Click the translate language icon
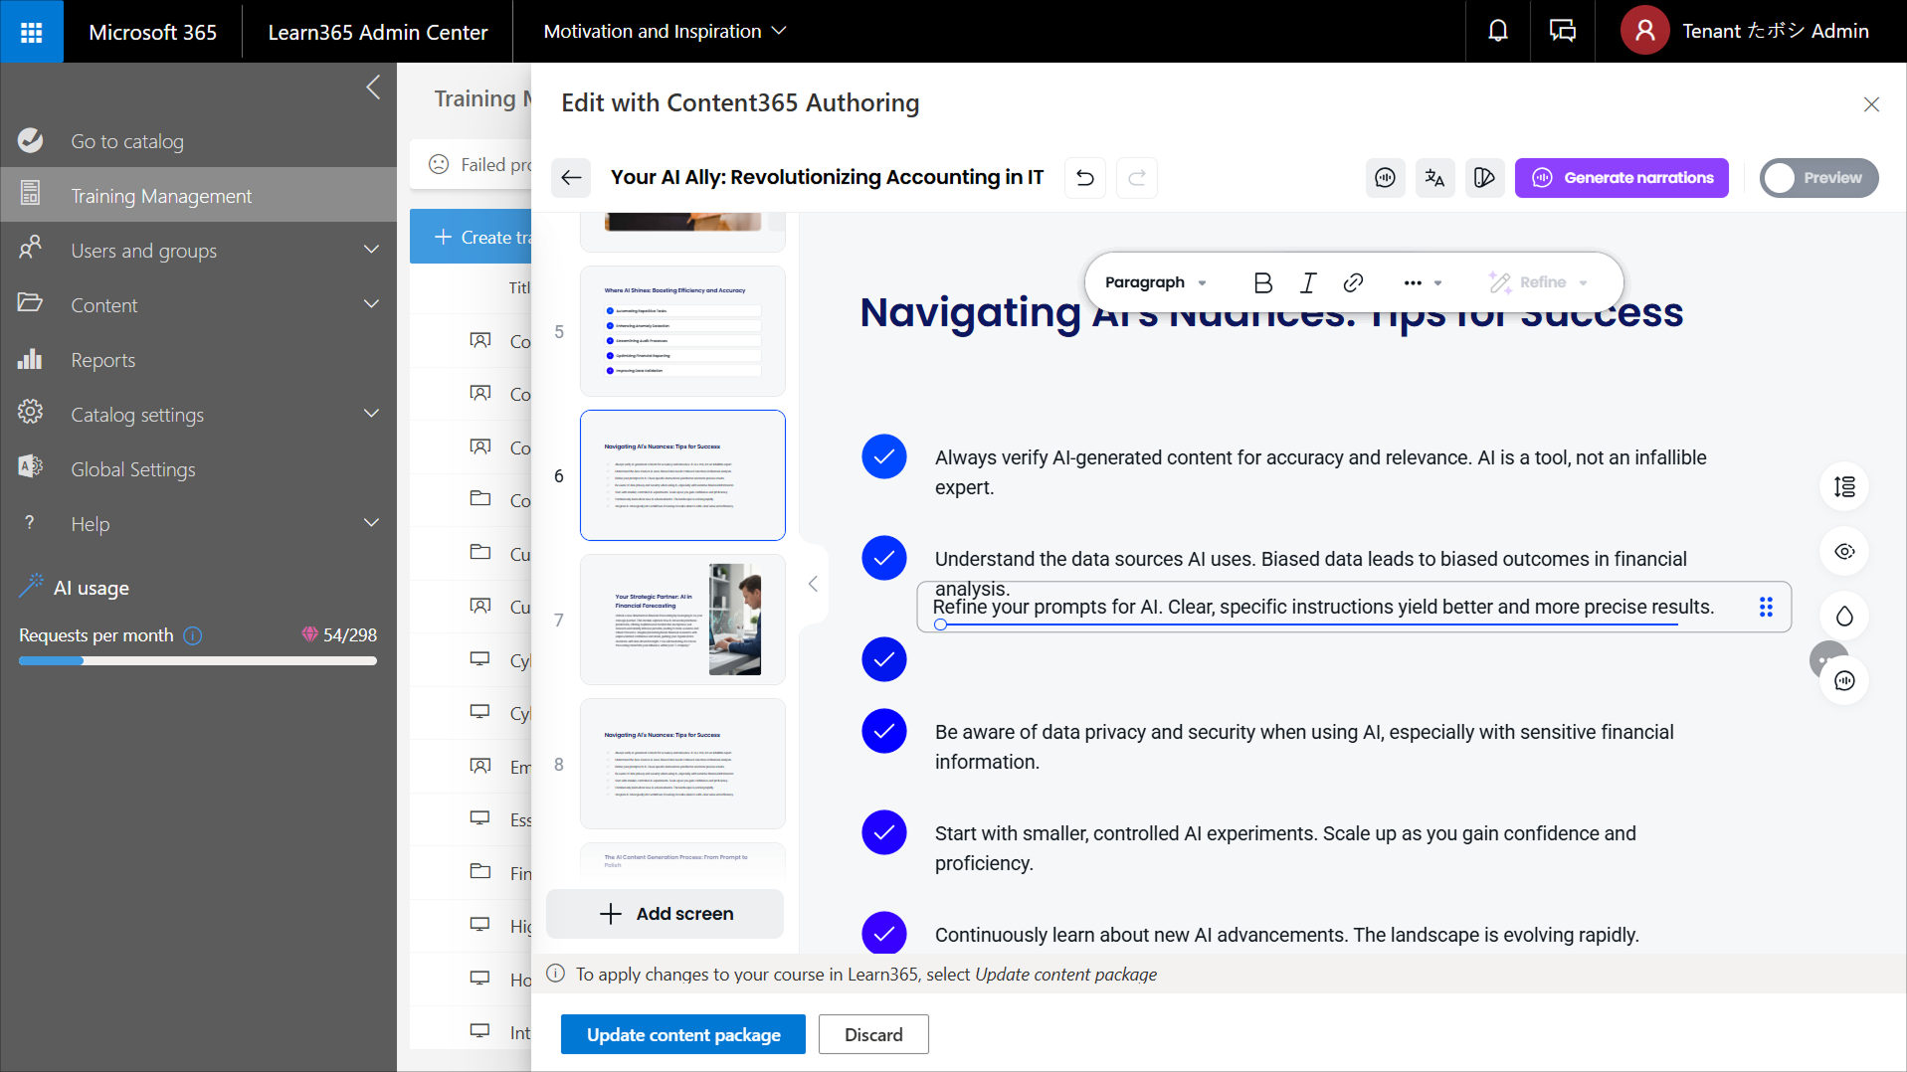 (1434, 178)
